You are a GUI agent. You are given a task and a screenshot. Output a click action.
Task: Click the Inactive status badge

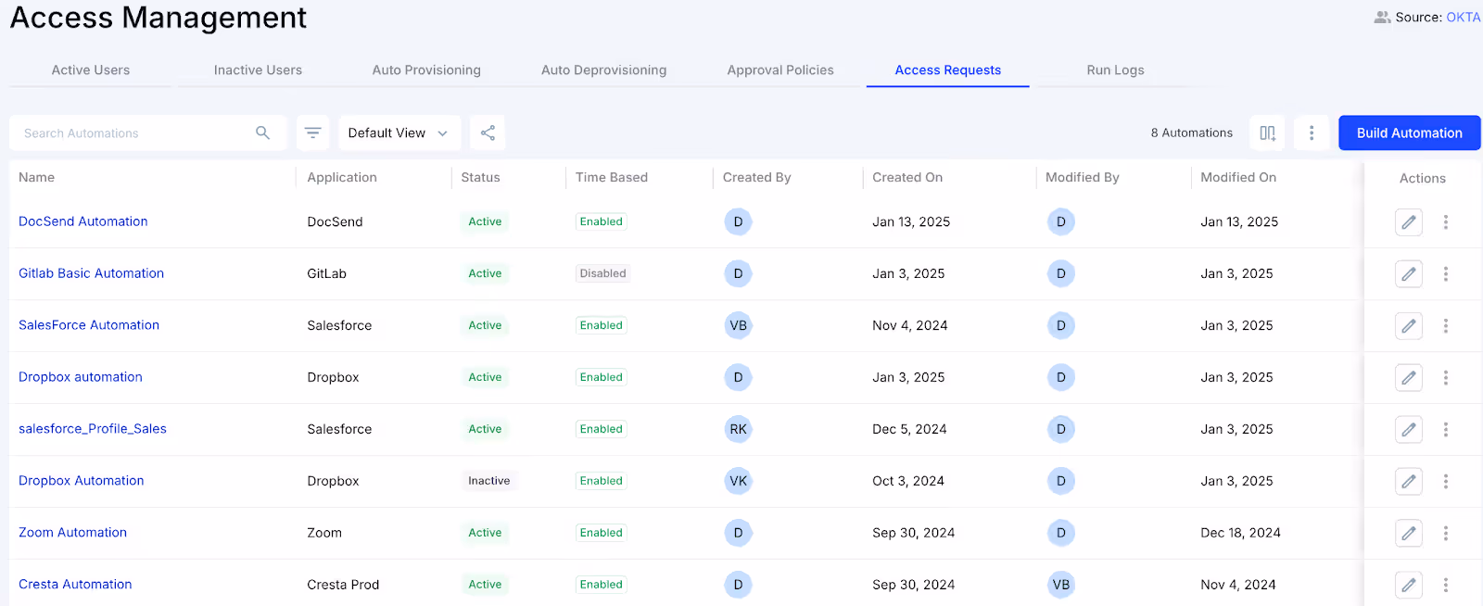488,481
